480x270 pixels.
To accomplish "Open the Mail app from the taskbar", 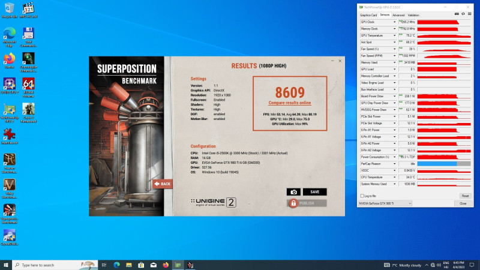I will click(154, 265).
